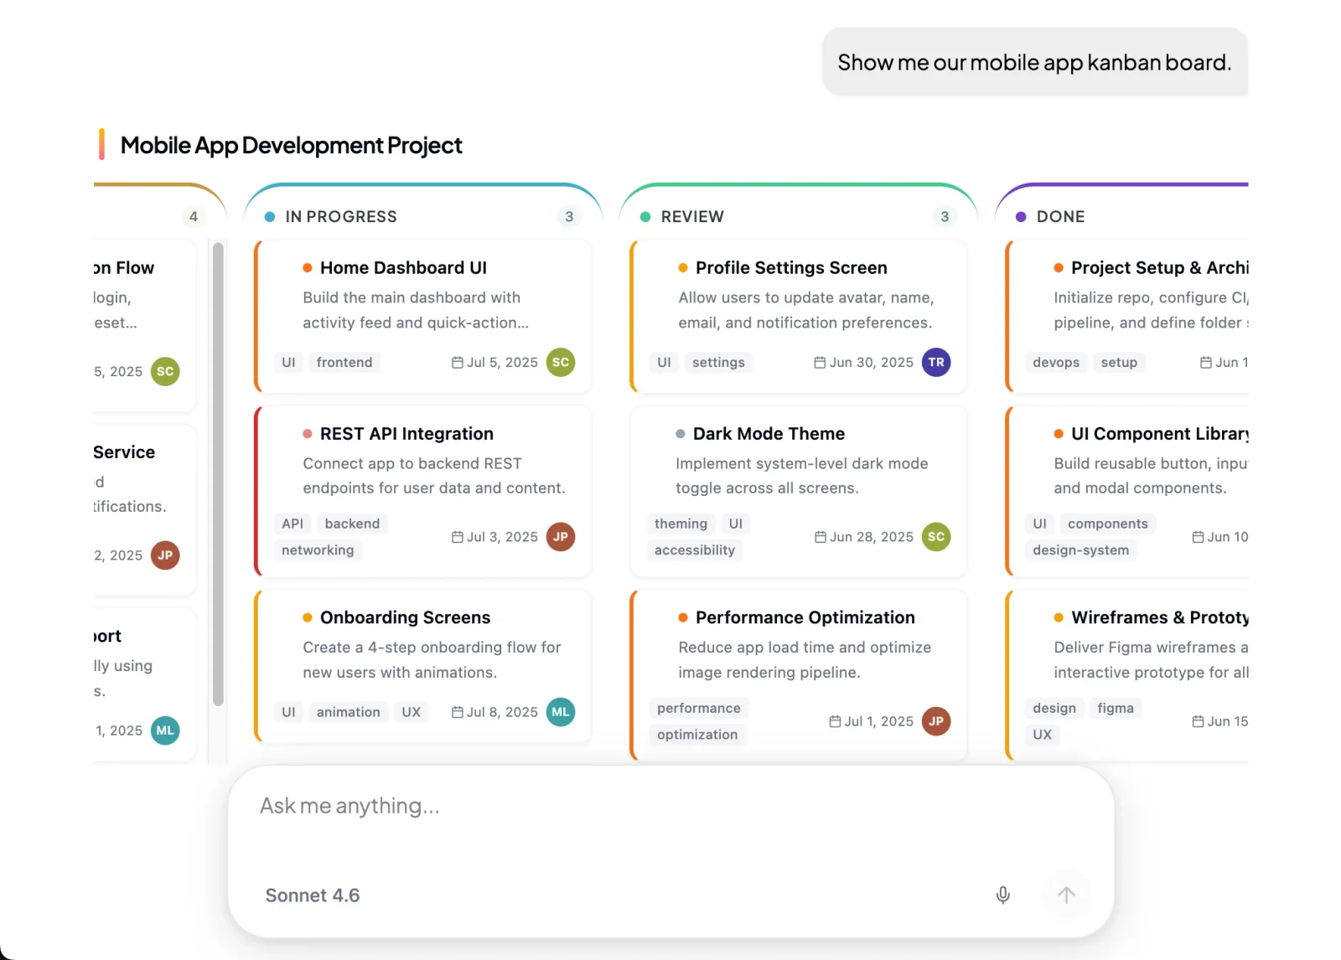Click the IN PROGRESS count badge
The height and width of the screenshot is (960, 1341).
(x=569, y=217)
